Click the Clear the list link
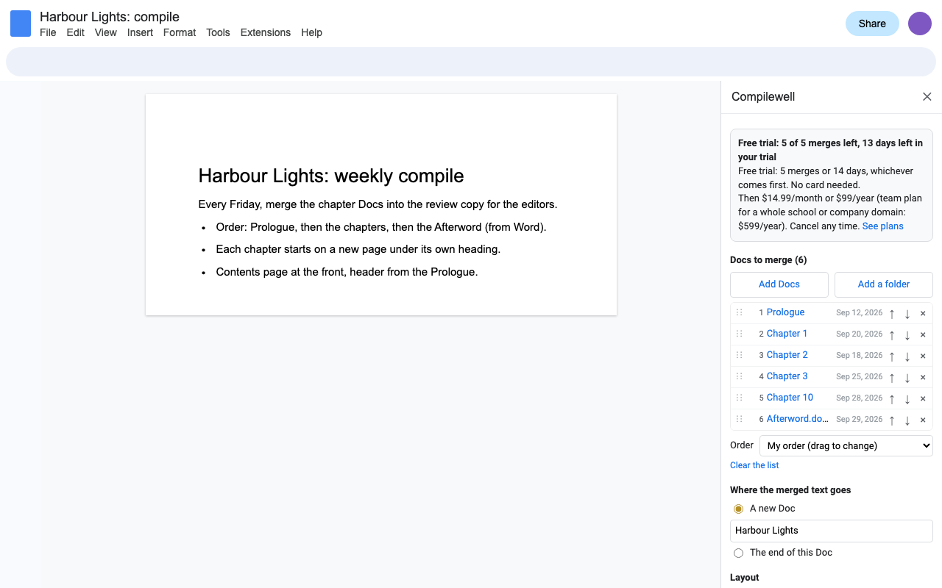Screen dimensions: 942x588 [754, 465]
